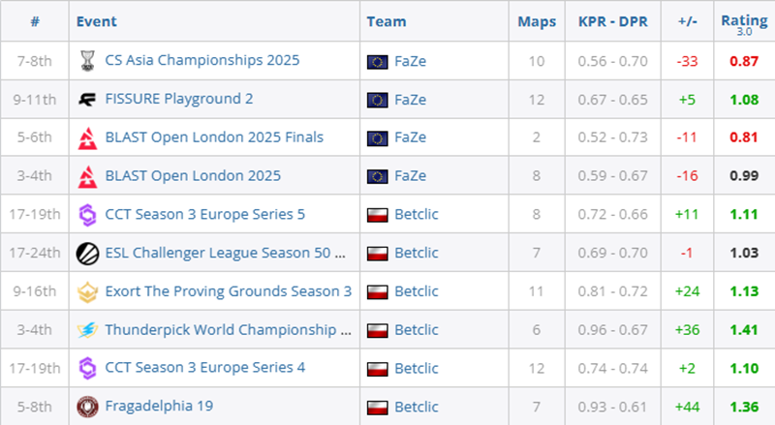Image resolution: width=775 pixels, height=425 pixels.
Task: Sort by the +/- column header
Action: point(687,21)
